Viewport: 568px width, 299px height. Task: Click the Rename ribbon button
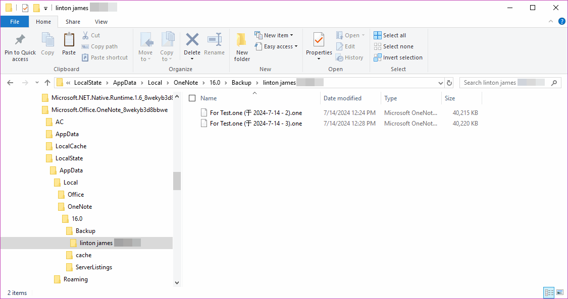coord(214,44)
